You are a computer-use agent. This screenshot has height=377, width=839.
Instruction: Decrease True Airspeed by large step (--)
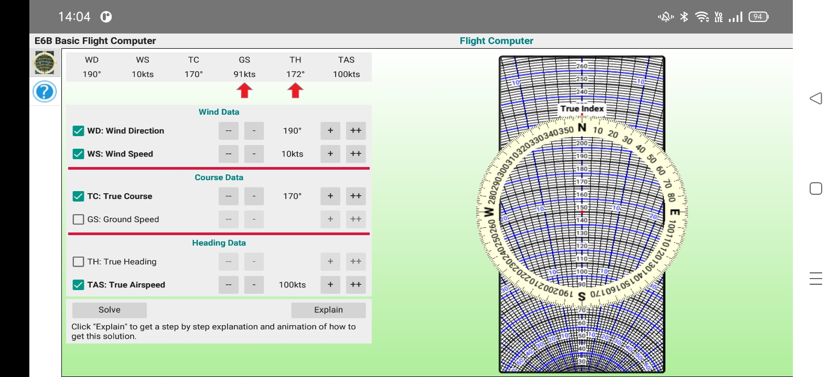[229, 285]
